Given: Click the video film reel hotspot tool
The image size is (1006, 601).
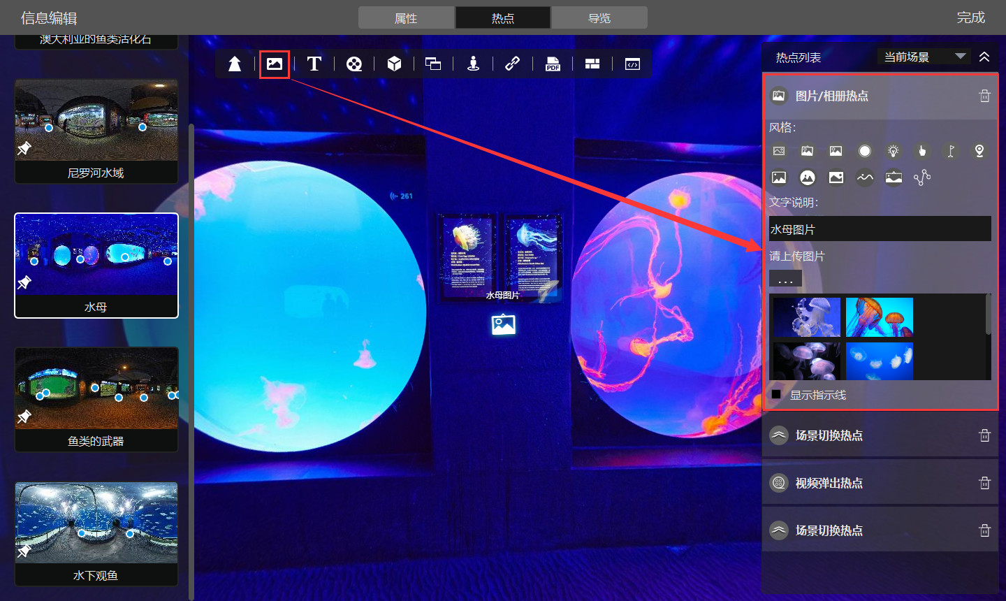Looking at the screenshot, I should 354,64.
